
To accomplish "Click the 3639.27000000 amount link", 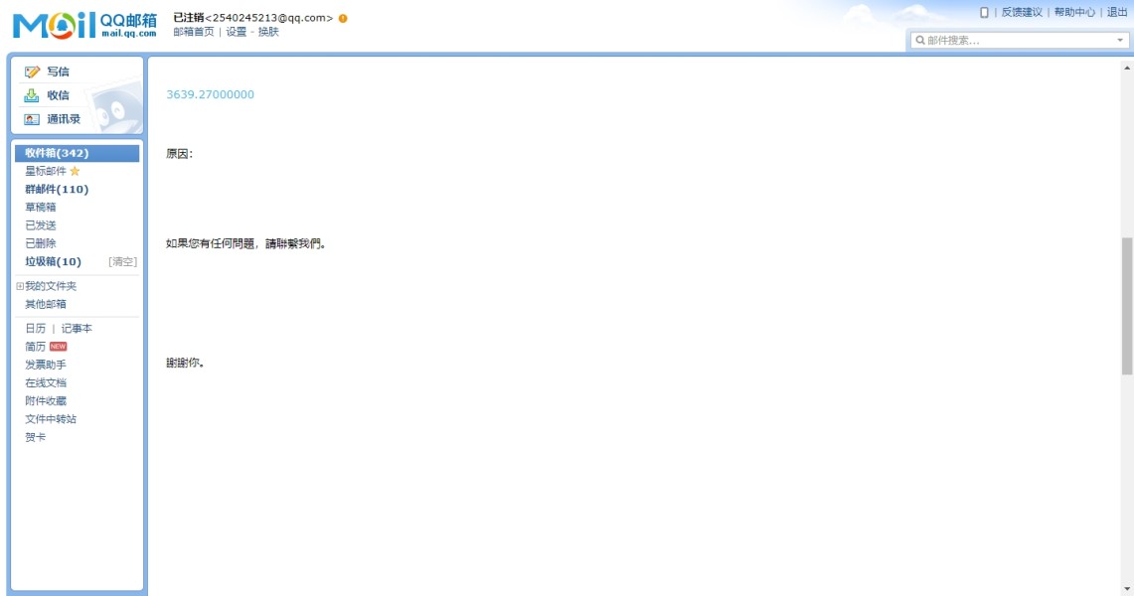I will [210, 94].
